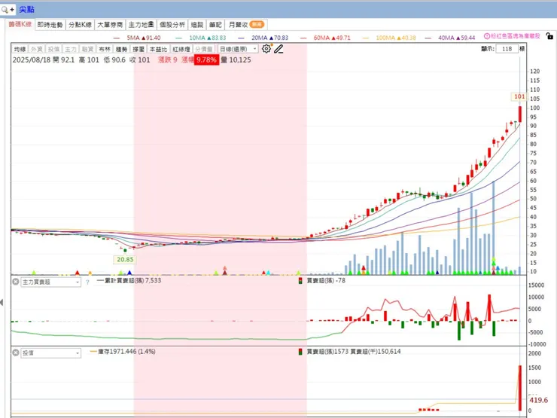This screenshot has height=418, width=557.
Task: Toggle the 本益比 P/E button
Action: tap(158, 49)
